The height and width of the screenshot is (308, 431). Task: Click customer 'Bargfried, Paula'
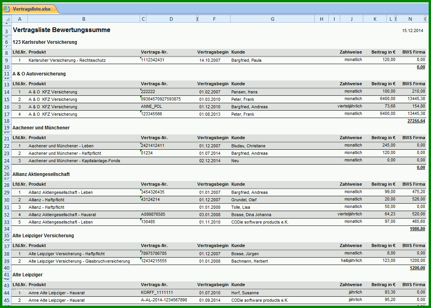(x=246, y=60)
